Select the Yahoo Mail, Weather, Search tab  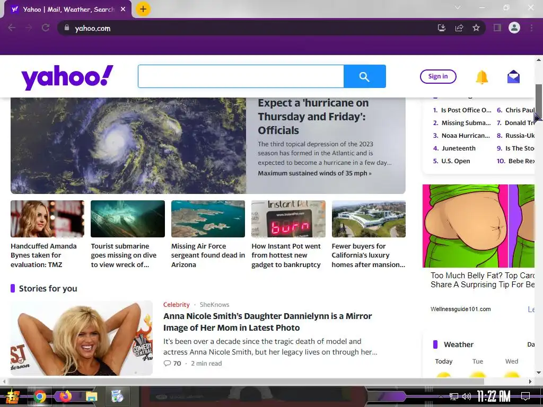(x=68, y=10)
